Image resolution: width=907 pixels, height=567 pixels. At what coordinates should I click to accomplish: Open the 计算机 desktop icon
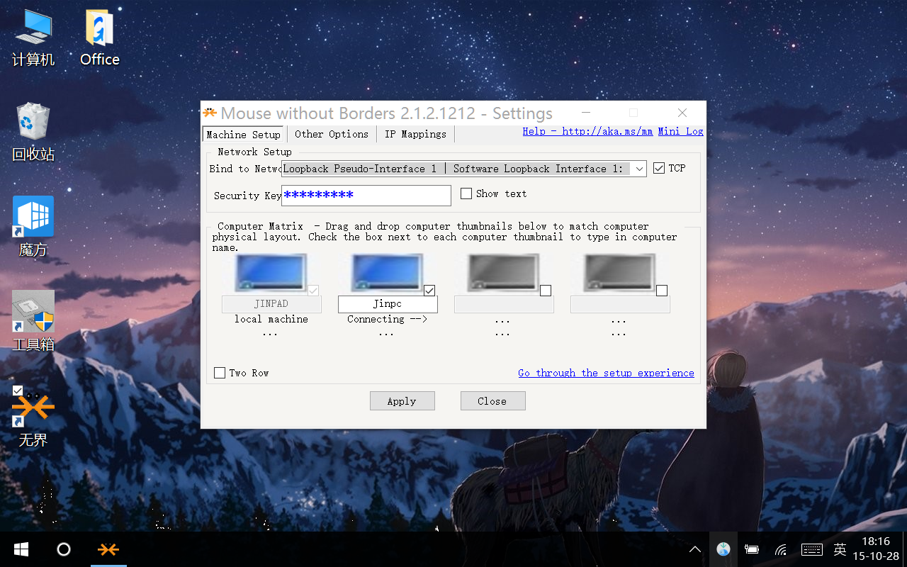[33, 38]
